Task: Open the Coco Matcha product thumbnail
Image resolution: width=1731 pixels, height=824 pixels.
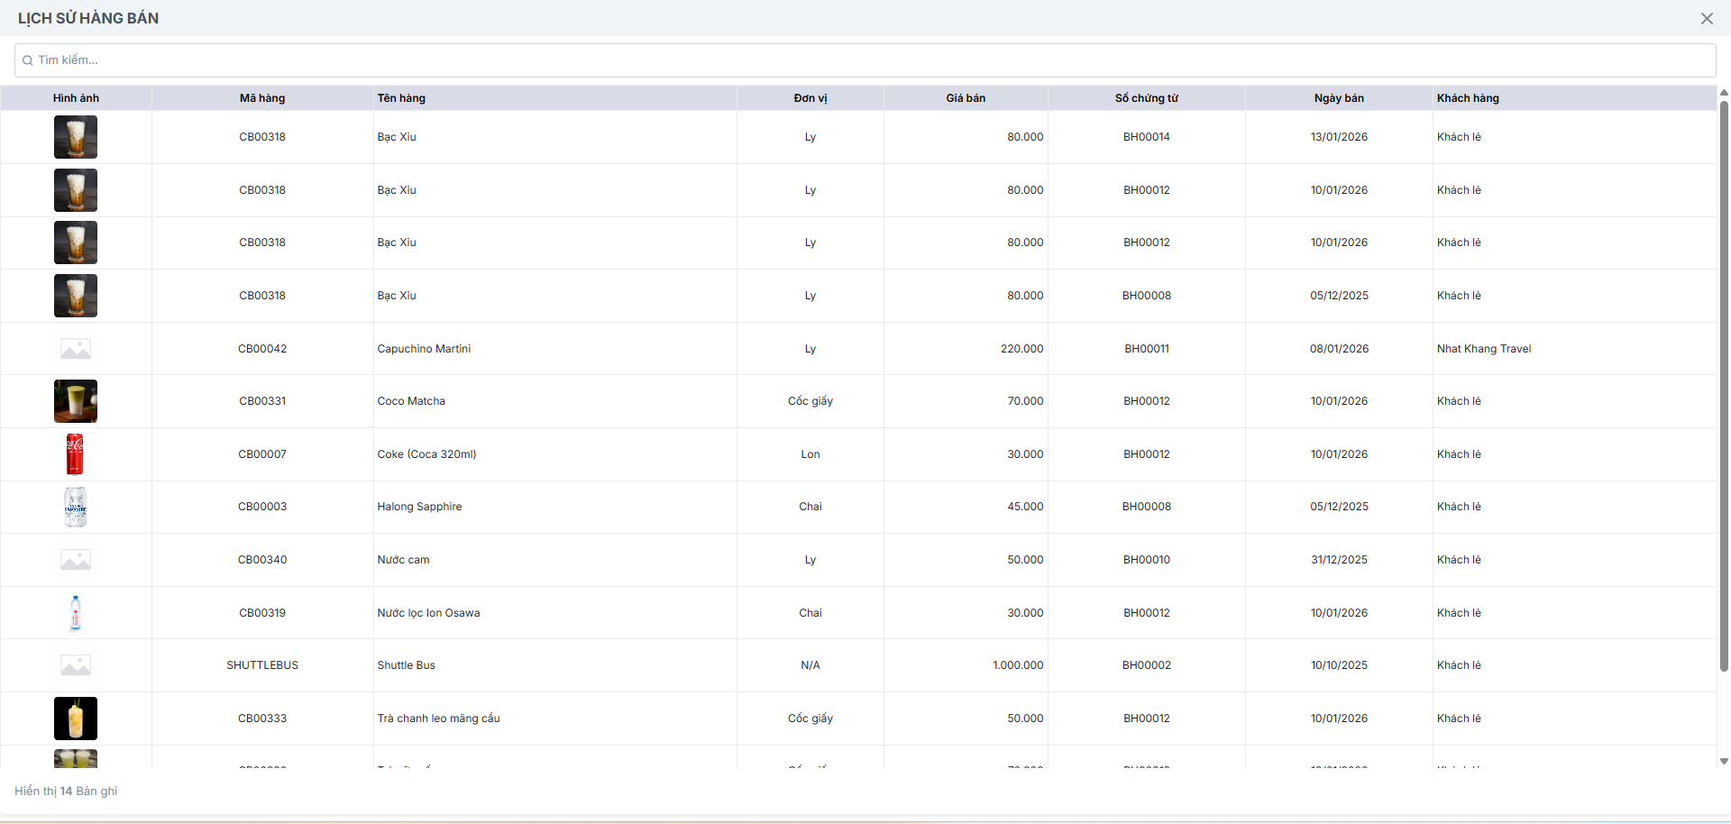Action: pos(76,401)
